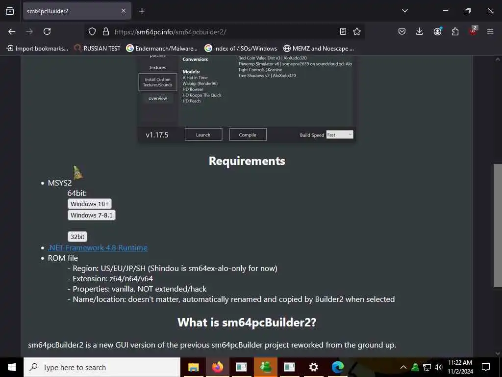Image resolution: width=502 pixels, height=377 pixels.
Task: Click the 32bit download button
Action: point(77,237)
